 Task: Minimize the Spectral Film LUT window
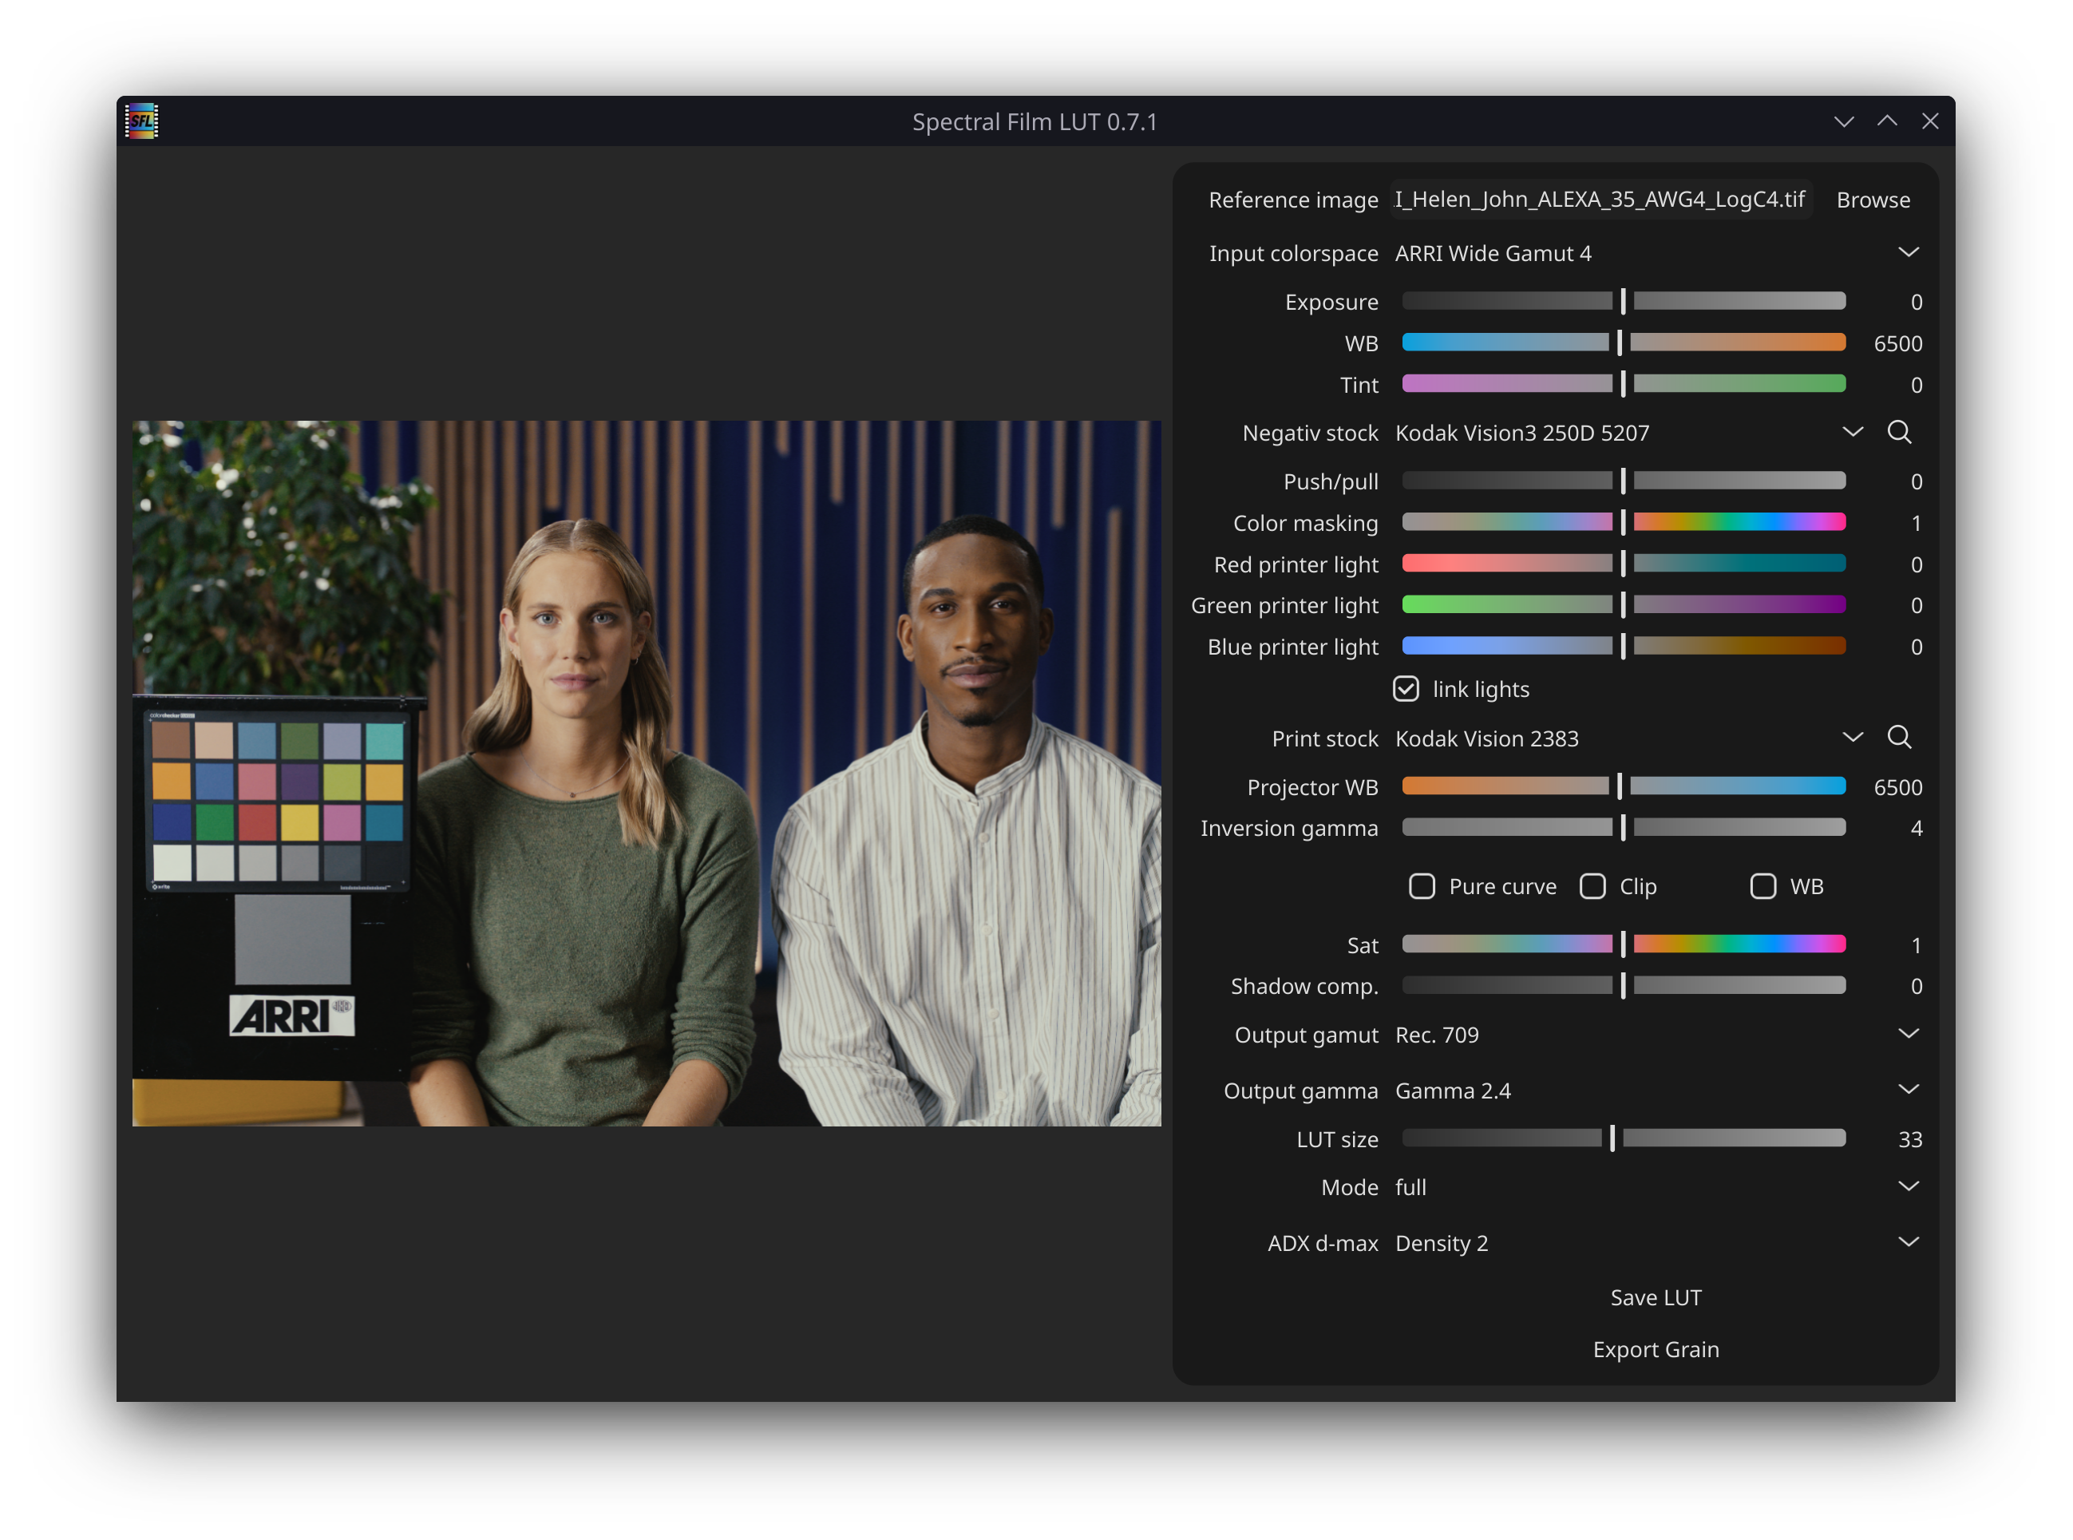tap(1844, 122)
